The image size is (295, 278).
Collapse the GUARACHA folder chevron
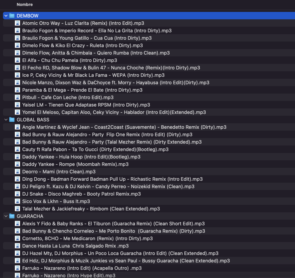[6, 216]
